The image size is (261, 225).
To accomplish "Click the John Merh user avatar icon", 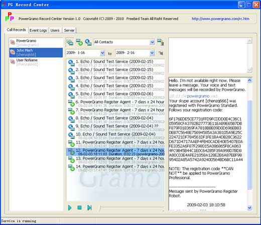I will [x=13, y=52].
